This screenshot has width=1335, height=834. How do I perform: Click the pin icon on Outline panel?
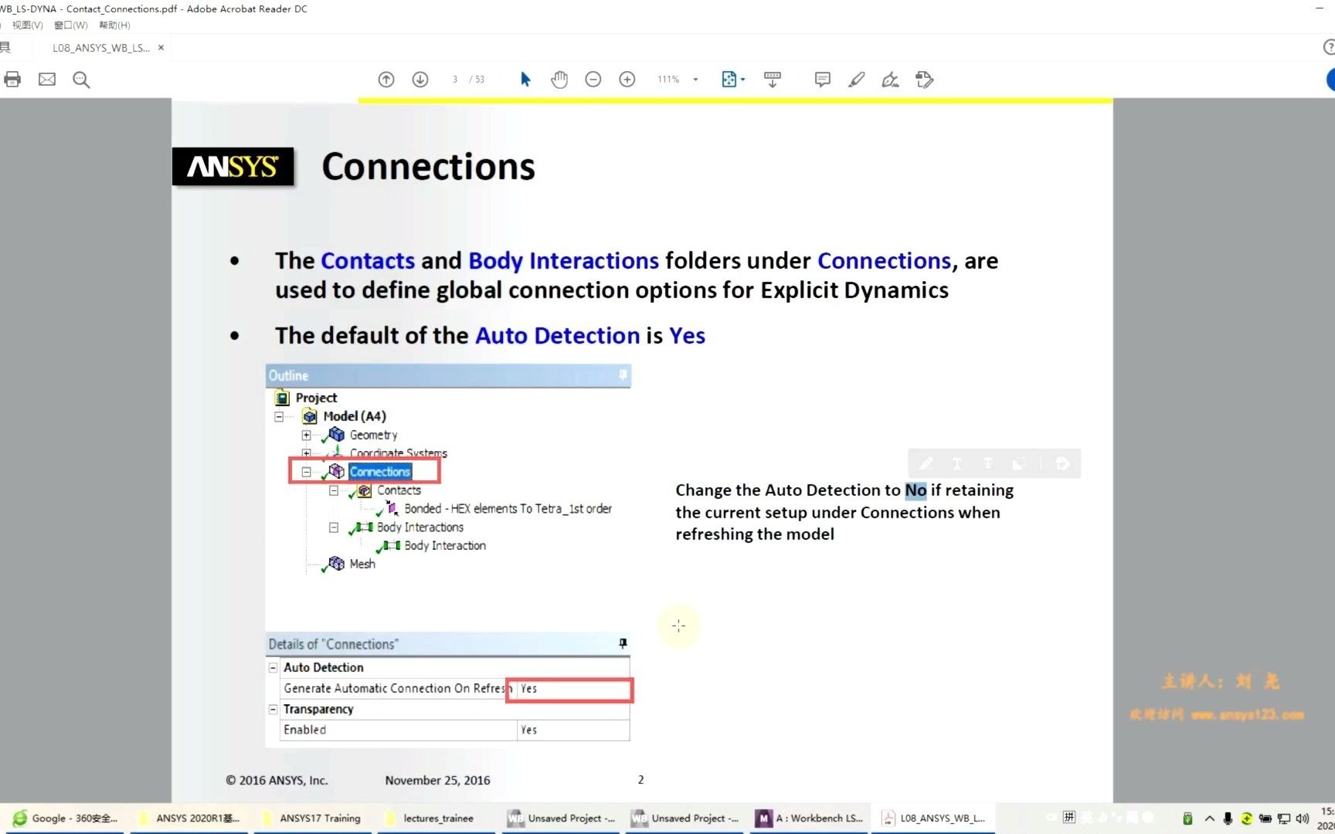click(x=623, y=375)
